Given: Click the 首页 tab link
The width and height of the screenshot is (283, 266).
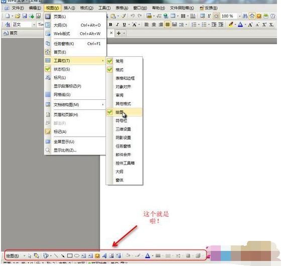Looking at the screenshot, I should [11, 33].
